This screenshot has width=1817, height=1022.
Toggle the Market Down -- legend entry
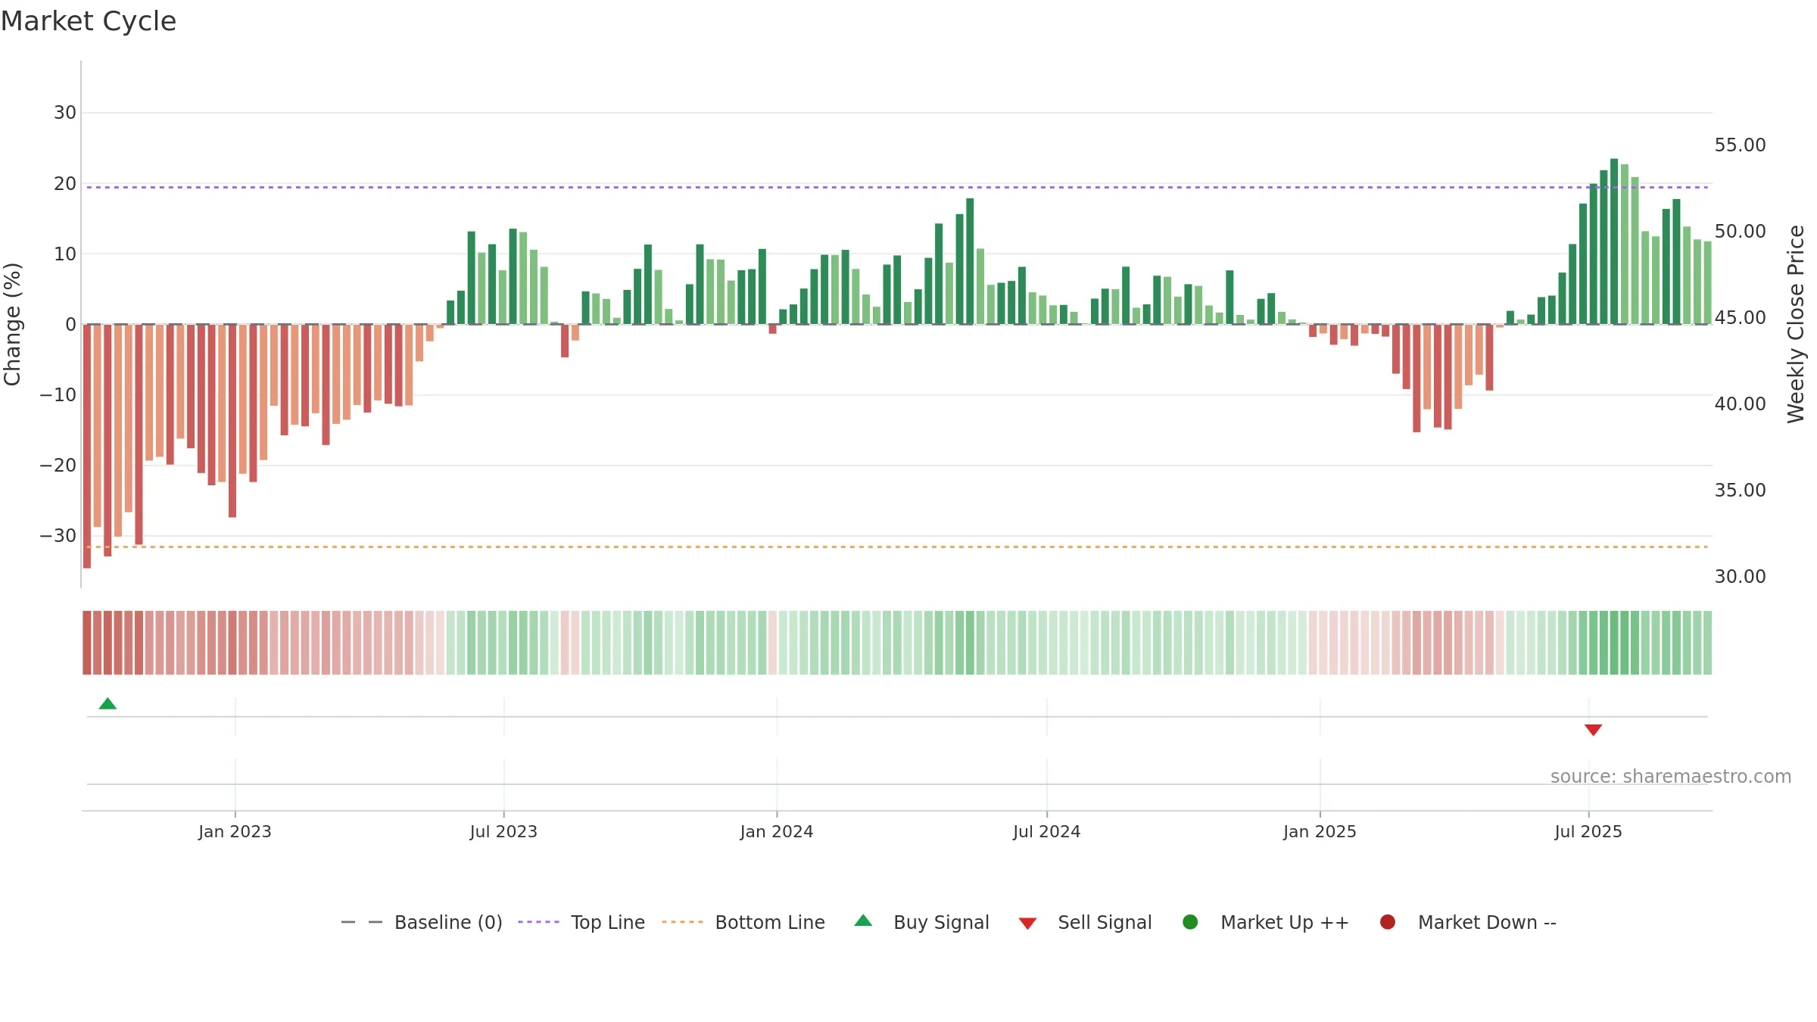[x=1468, y=922]
